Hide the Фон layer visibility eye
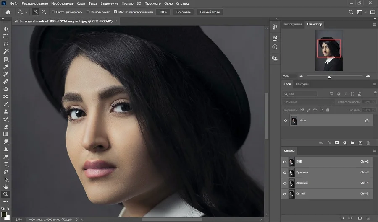378x222 pixels. coord(286,121)
